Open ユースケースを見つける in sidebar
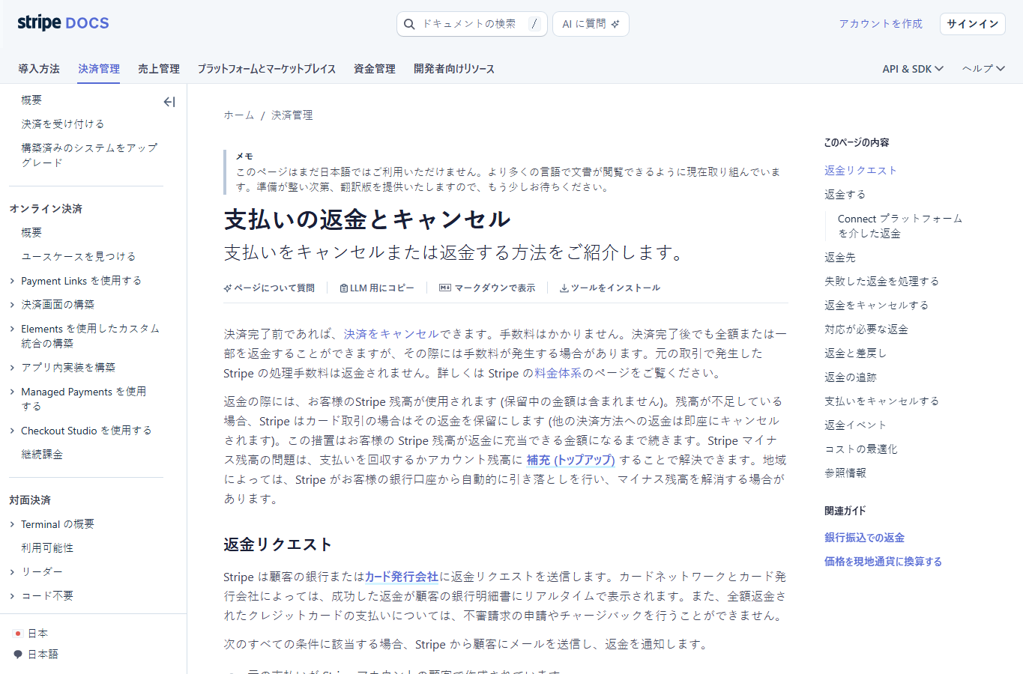 point(79,257)
